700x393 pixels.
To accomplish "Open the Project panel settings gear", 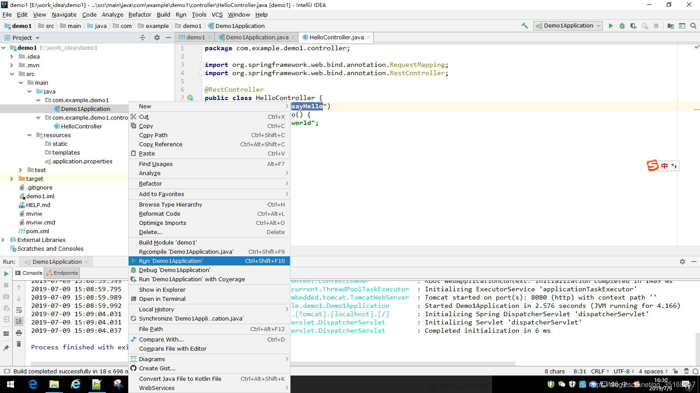I will pyautogui.click(x=157, y=38).
